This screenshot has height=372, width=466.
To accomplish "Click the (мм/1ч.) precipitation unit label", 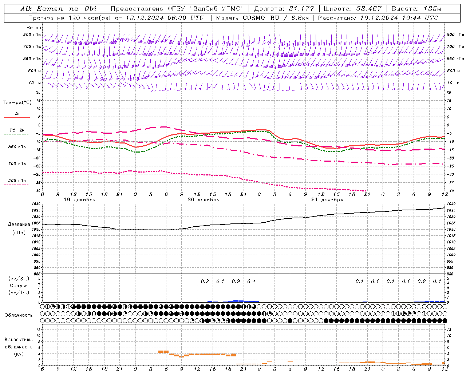I will click(19, 292).
